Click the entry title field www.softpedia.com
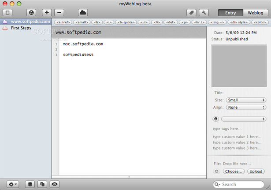271x190 pixels. click(x=129, y=33)
